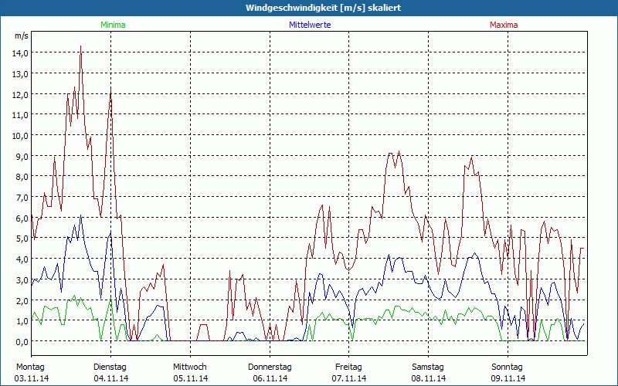Select the Dienstag day label
Image resolution: width=618 pixels, height=386 pixels.
(x=110, y=367)
